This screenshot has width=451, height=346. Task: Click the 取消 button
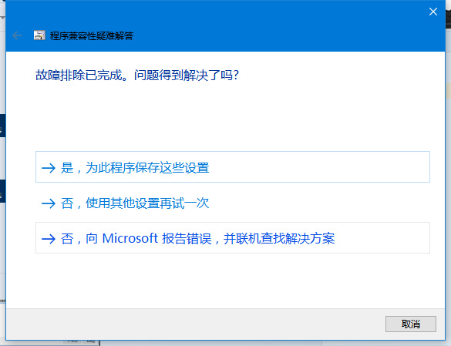(x=411, y=324)
